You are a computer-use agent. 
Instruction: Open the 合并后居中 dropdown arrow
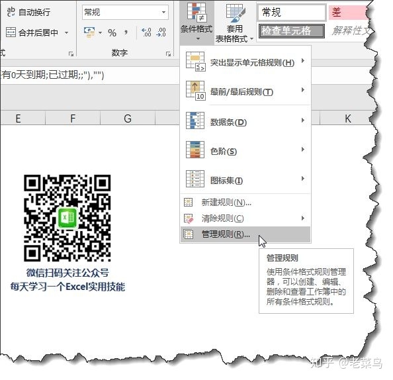pyautogui.click(x=66, y=32)
